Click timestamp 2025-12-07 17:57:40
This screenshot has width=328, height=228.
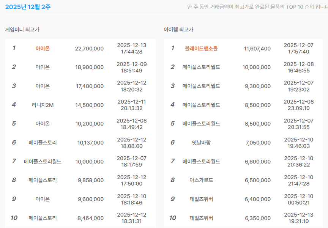pos(298,49)
